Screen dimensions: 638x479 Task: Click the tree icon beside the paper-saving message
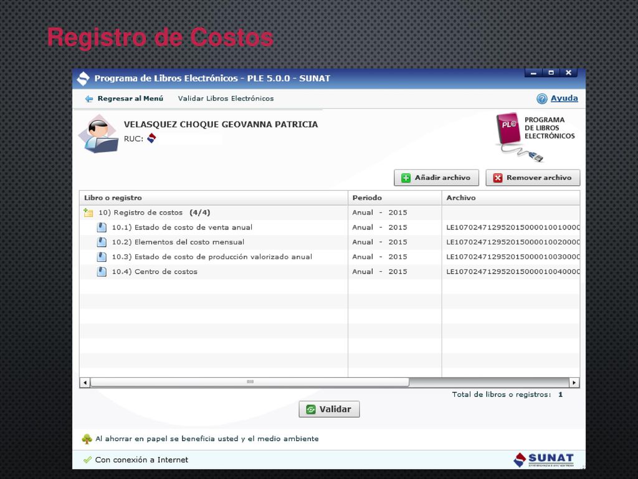pos(87,439)
